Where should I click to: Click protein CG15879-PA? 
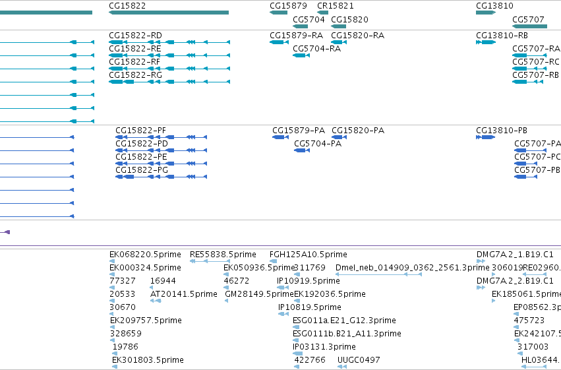point(281,137)
